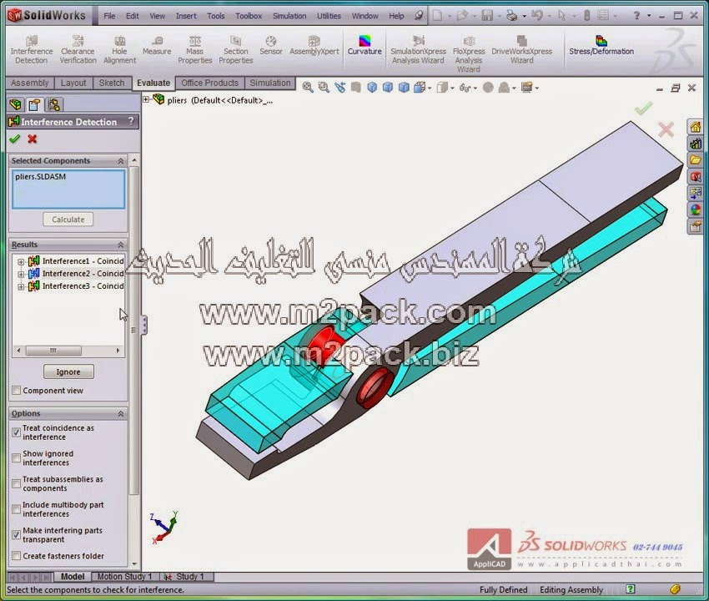Click the Calculate button
This screenshot has width=709, height=601.
(x=68, y=220)
